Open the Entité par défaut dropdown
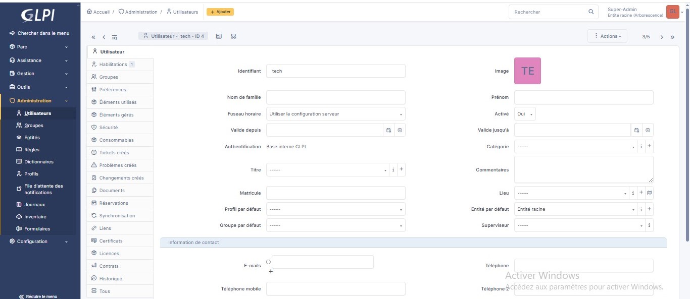Screen dimensions: 690x299 pos(575,209)
